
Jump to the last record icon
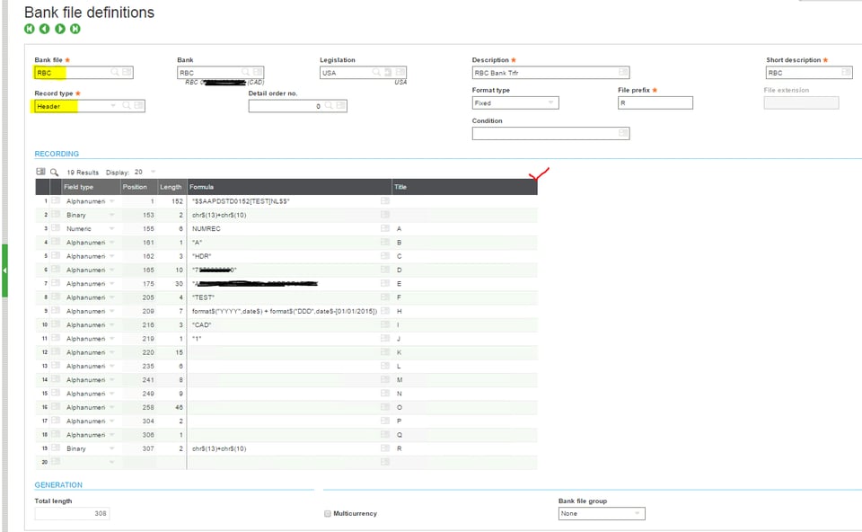[x=75, y=29]
